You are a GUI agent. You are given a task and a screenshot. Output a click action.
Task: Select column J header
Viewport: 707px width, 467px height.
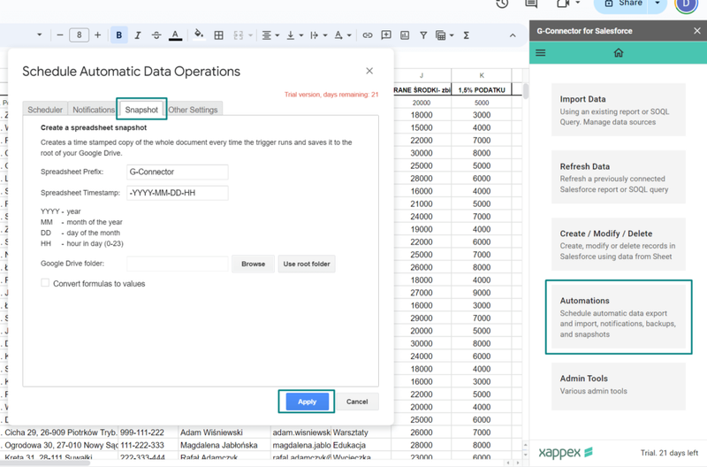(422, 75)
